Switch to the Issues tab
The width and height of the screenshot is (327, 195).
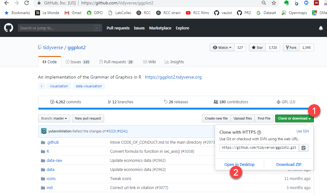(x=78, y=62)
